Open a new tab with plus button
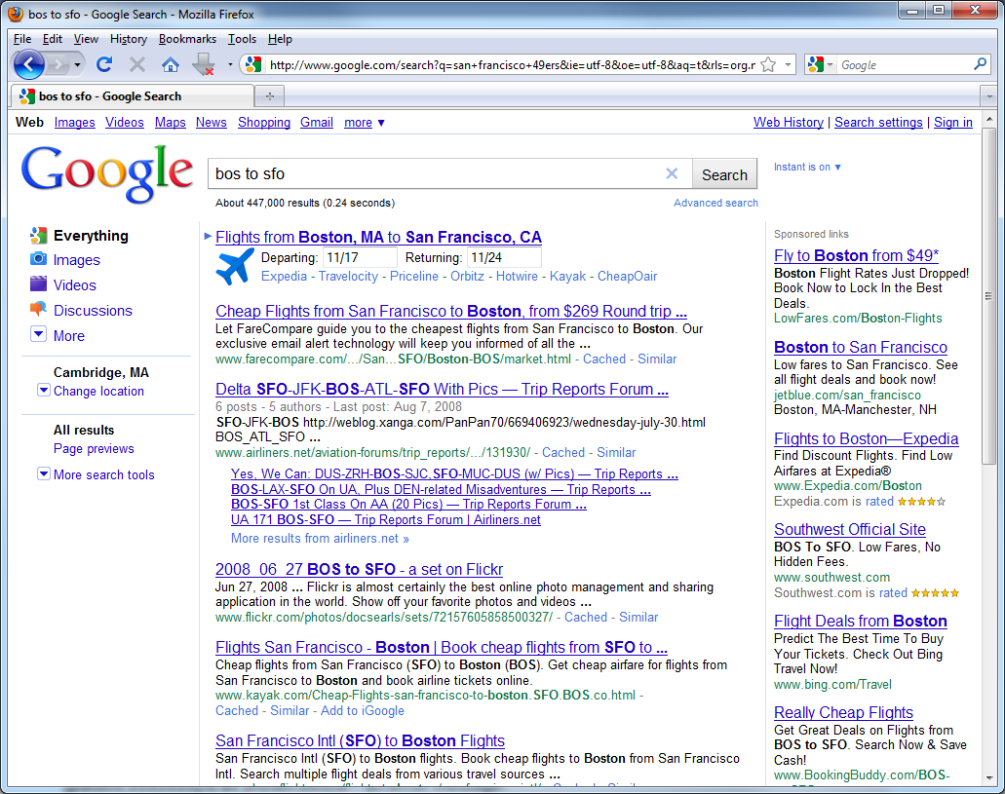 270,96
